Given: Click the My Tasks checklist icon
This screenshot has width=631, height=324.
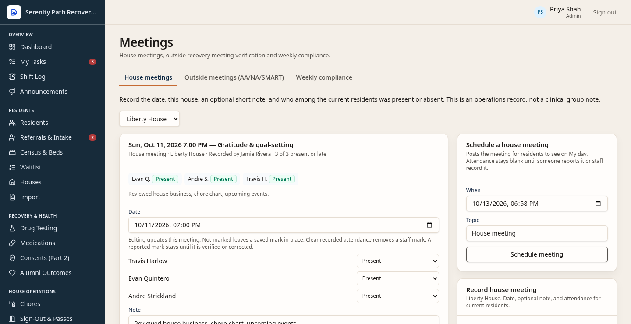Looking at the screenshot, I should click(x=12, y=62).
